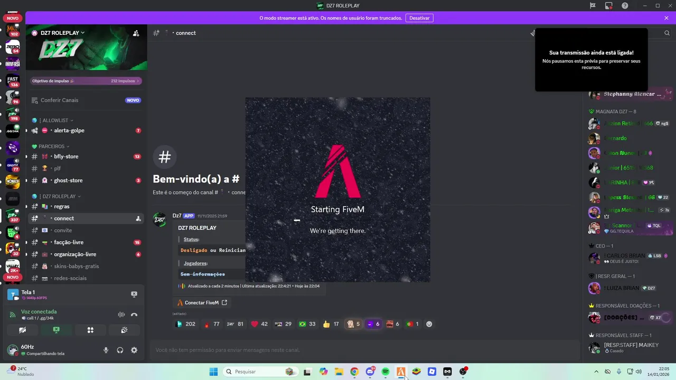Open OBS Studio from taskbar
This screenshot has height=380, width=676.
coord(463,372)
